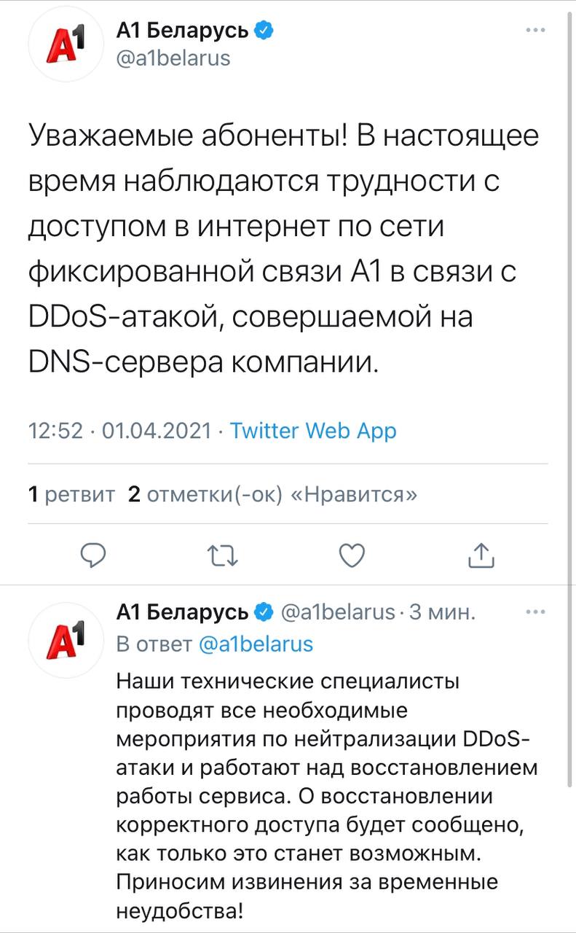Tap the share upload icon
Viewport: 576px width, 933px height.
pos(481,556)
